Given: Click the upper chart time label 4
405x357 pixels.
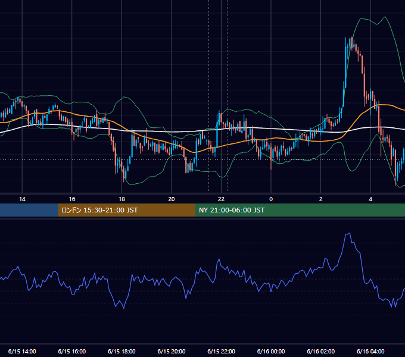Looking at the screenshot, I should tap(370, 199).
